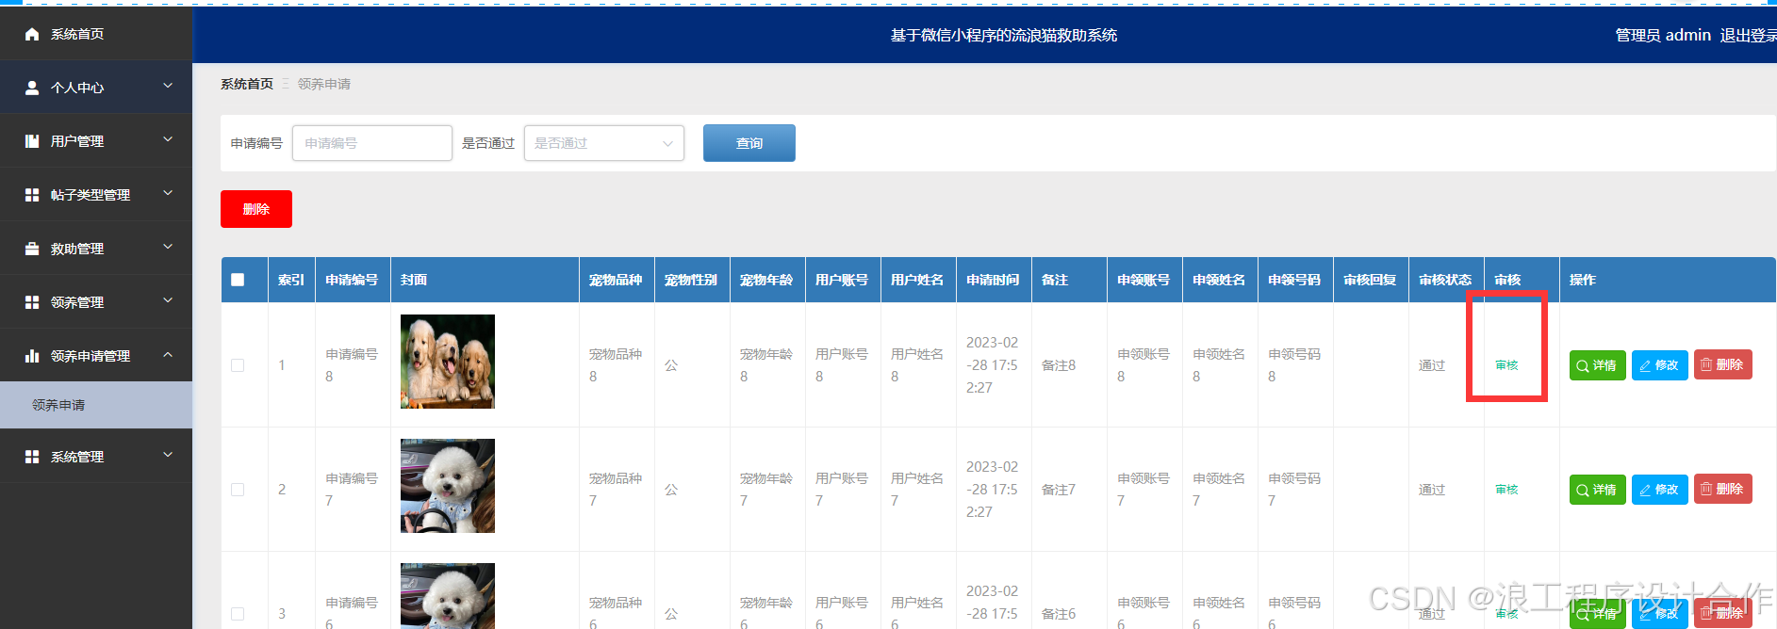Viewport: 1777px width, 629px height.
Task: Open the 是否通过 dropdown filter
Action: click(x=604, y=143)
